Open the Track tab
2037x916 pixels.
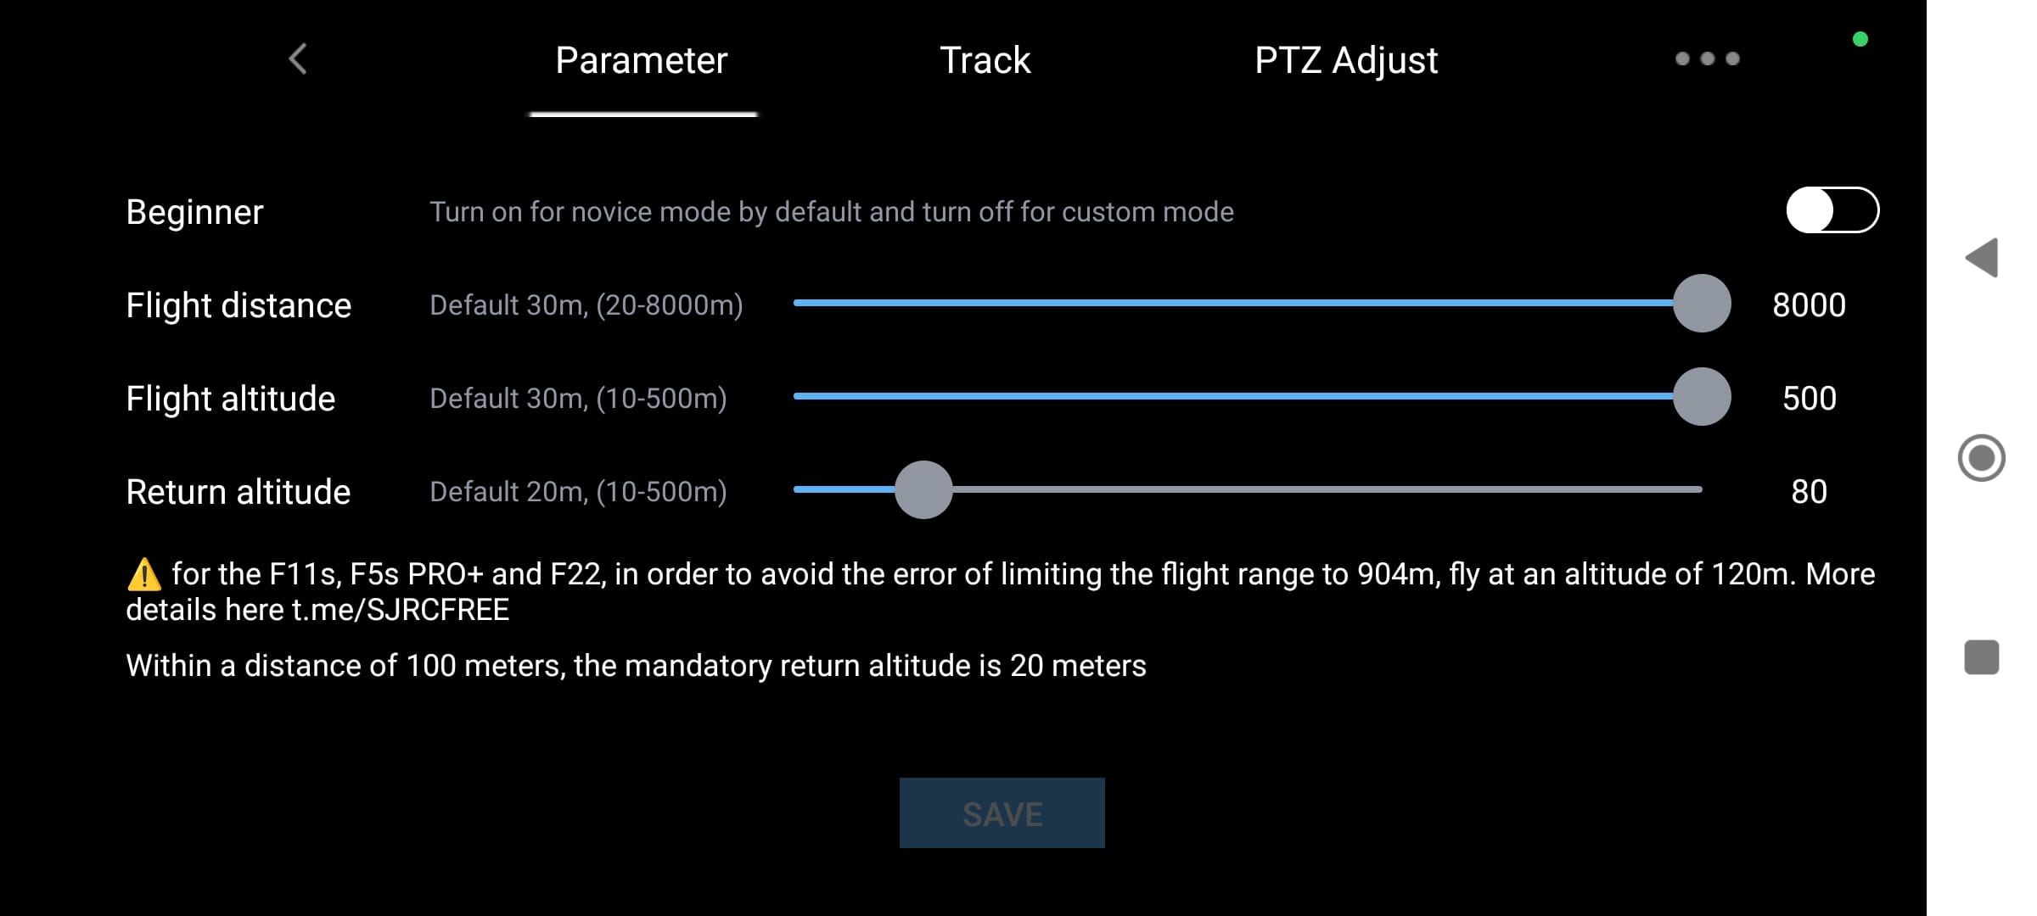click(x=985, y=61)
